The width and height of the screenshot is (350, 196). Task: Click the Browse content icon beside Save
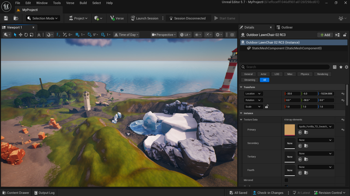[16, 18]
